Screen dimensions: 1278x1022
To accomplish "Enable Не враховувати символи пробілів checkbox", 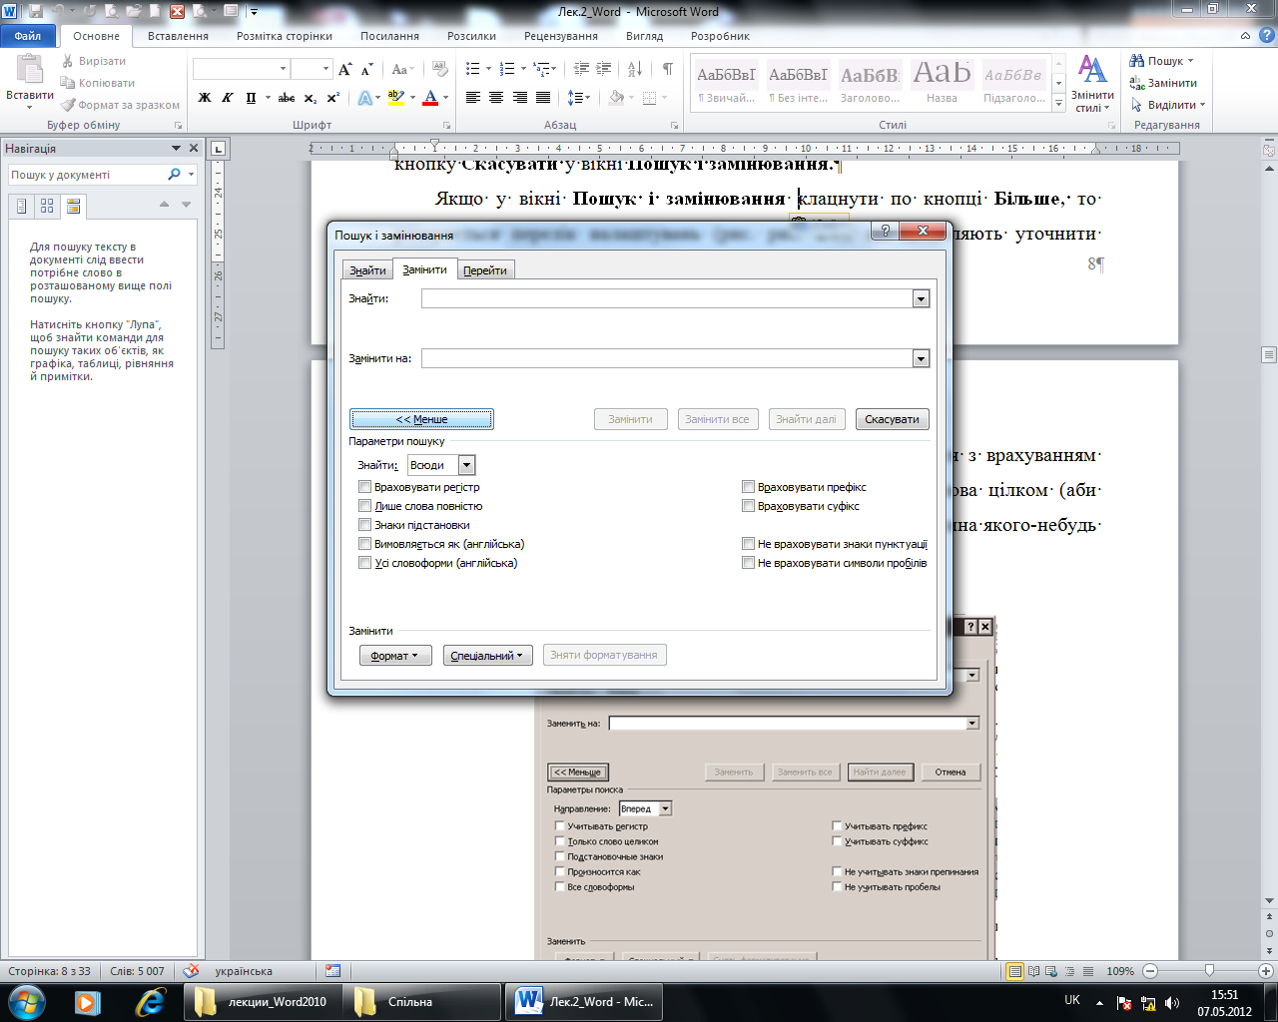I will click(748, 563).
